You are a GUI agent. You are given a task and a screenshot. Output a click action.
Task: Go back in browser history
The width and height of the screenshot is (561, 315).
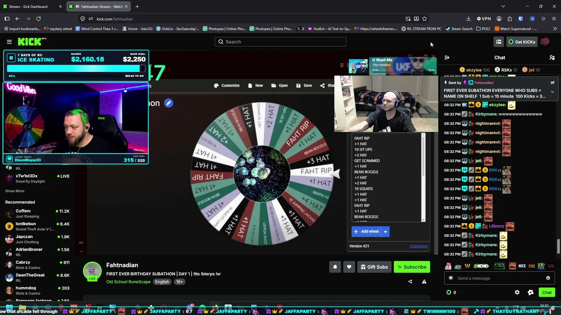[x=18, y=19]
